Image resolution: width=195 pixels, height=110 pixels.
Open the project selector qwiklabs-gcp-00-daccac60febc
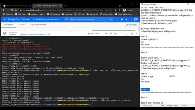coord(46,20)
